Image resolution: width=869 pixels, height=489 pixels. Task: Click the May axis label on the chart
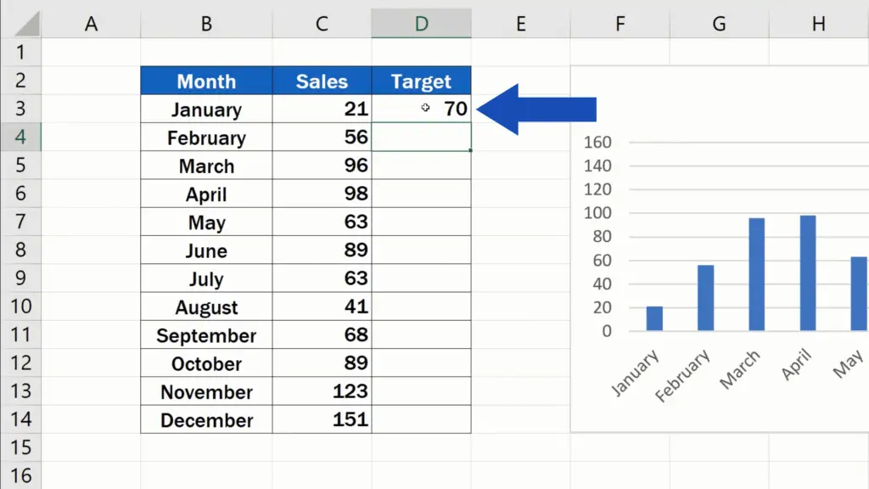(x=849, y=365)
